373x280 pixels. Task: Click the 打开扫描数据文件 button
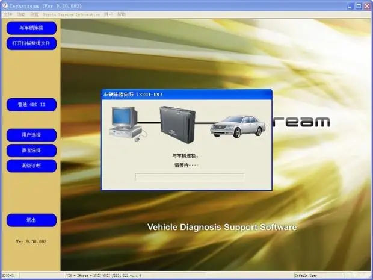[x=31, y=43]
